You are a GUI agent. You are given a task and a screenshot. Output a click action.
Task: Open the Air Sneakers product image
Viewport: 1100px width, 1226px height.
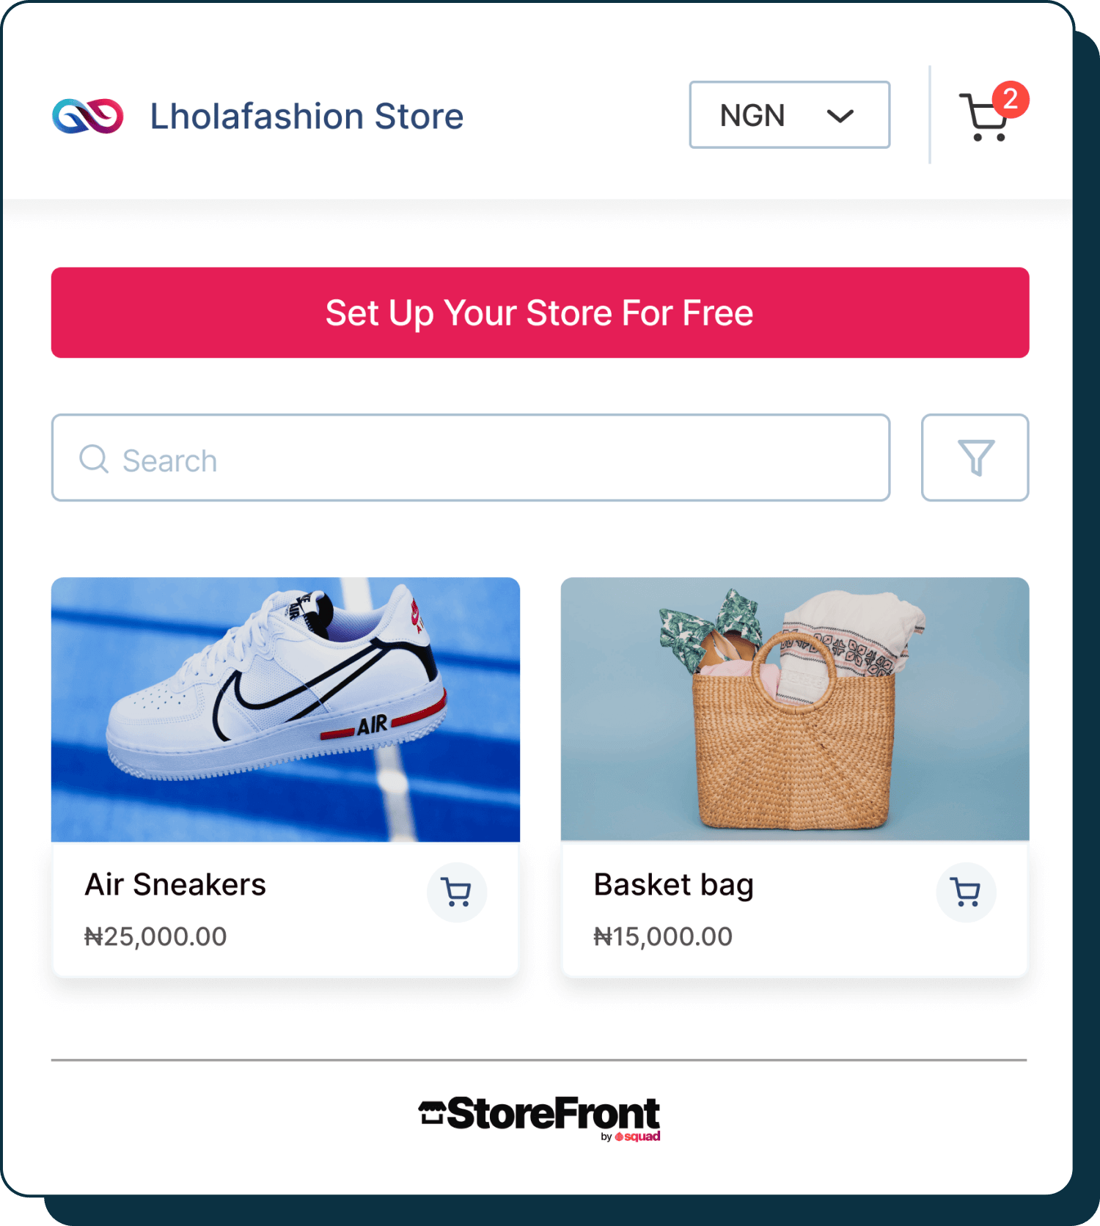(x=285, y=709)
